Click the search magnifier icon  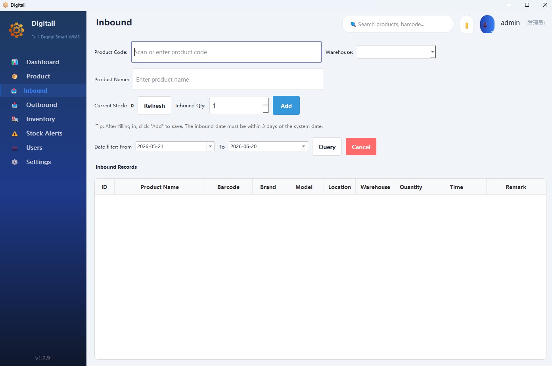point(353,24)
